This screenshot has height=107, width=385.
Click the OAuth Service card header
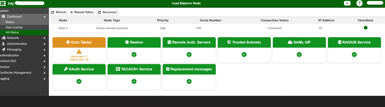tap(79, 69)
